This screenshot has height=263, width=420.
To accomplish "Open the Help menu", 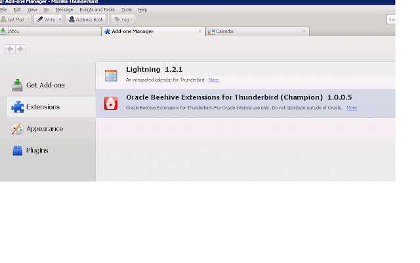I will tap(142, 10).
